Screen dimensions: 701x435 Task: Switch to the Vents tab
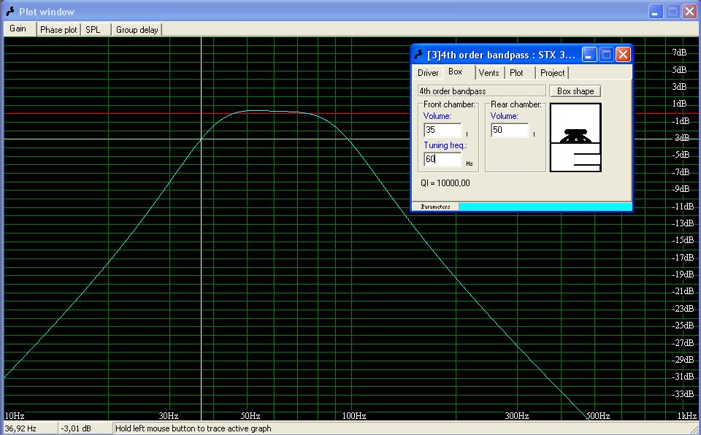[489, 73]
